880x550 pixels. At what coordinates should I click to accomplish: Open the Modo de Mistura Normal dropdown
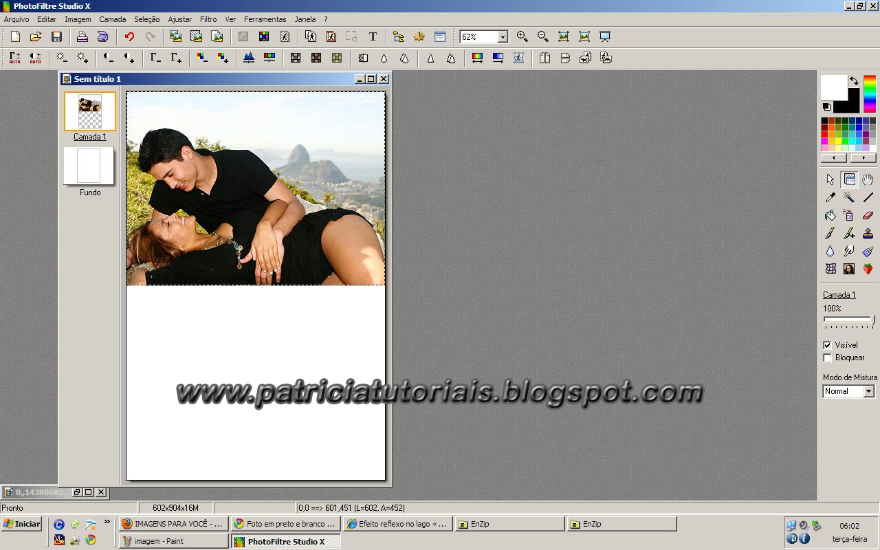tap(868, 391)
